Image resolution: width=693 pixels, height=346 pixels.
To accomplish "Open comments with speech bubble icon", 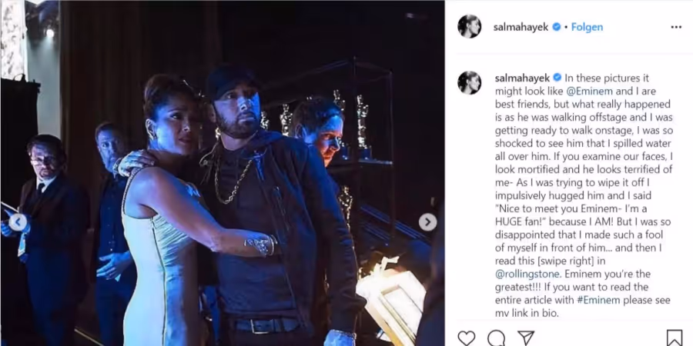I will 497,338.
